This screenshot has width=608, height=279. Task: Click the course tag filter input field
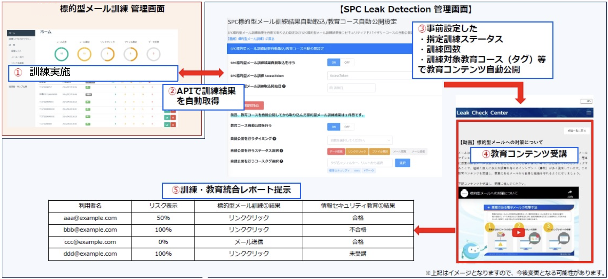click(360, 163)
